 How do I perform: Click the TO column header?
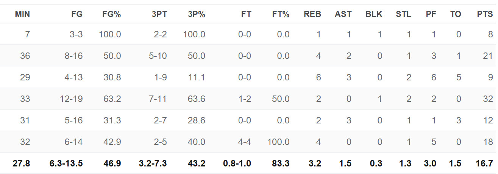(456, 14)
